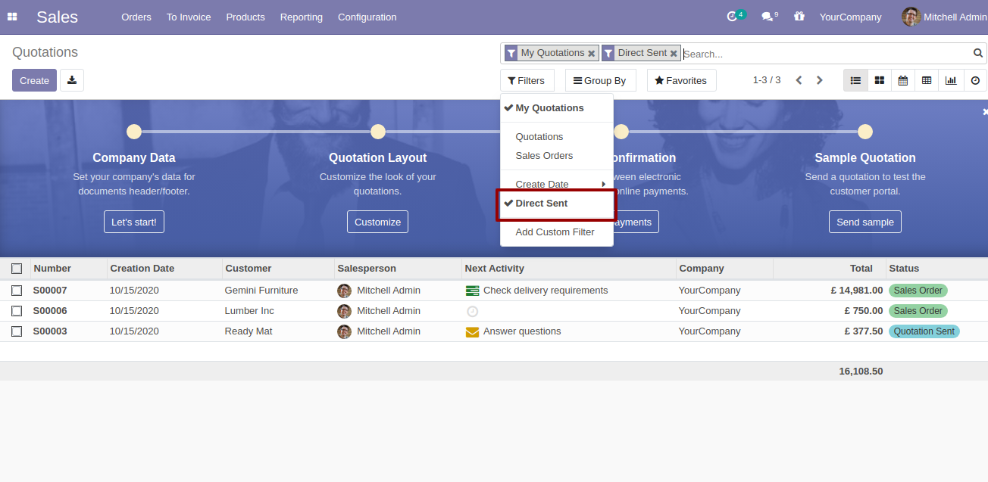Click Mitchell Admin avatar in the navbar
The width and height of the screenshot is (988, 482).
(x=911, y=17)
